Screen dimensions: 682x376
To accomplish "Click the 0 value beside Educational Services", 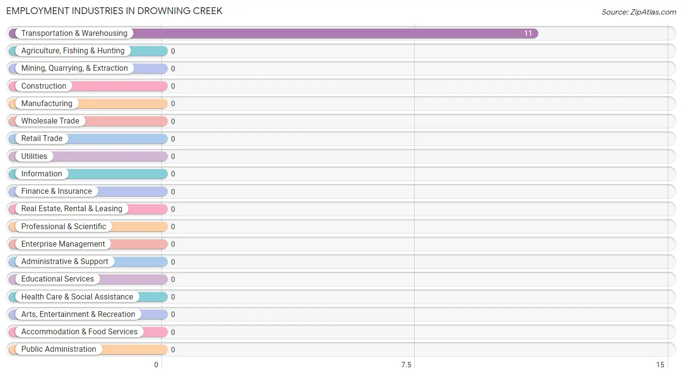I will coord(173,280).
